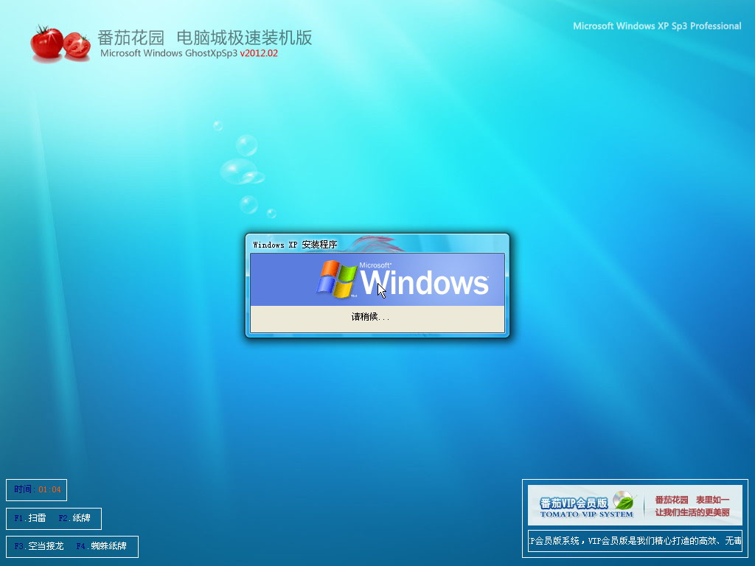Click the 时间 01:04 timer box
This screenshot has height=566, width=755.
point(37,490)
